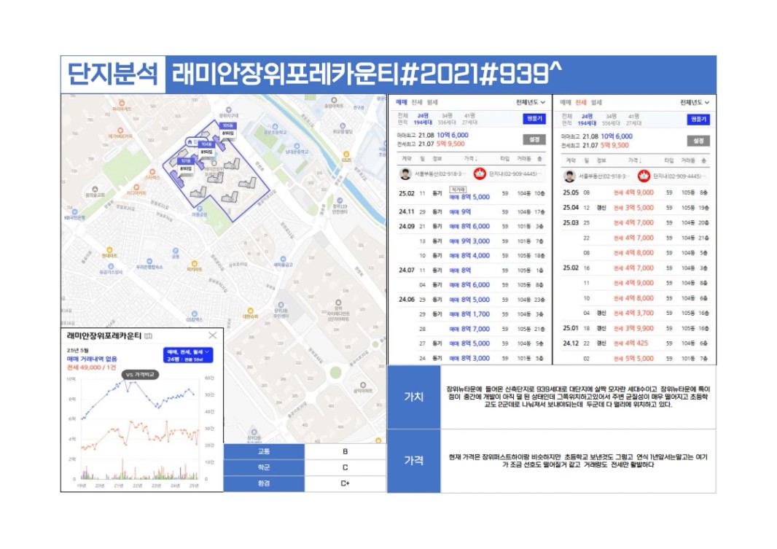
Task: Select 매매 tab in left panel
Action: [402, 102]
